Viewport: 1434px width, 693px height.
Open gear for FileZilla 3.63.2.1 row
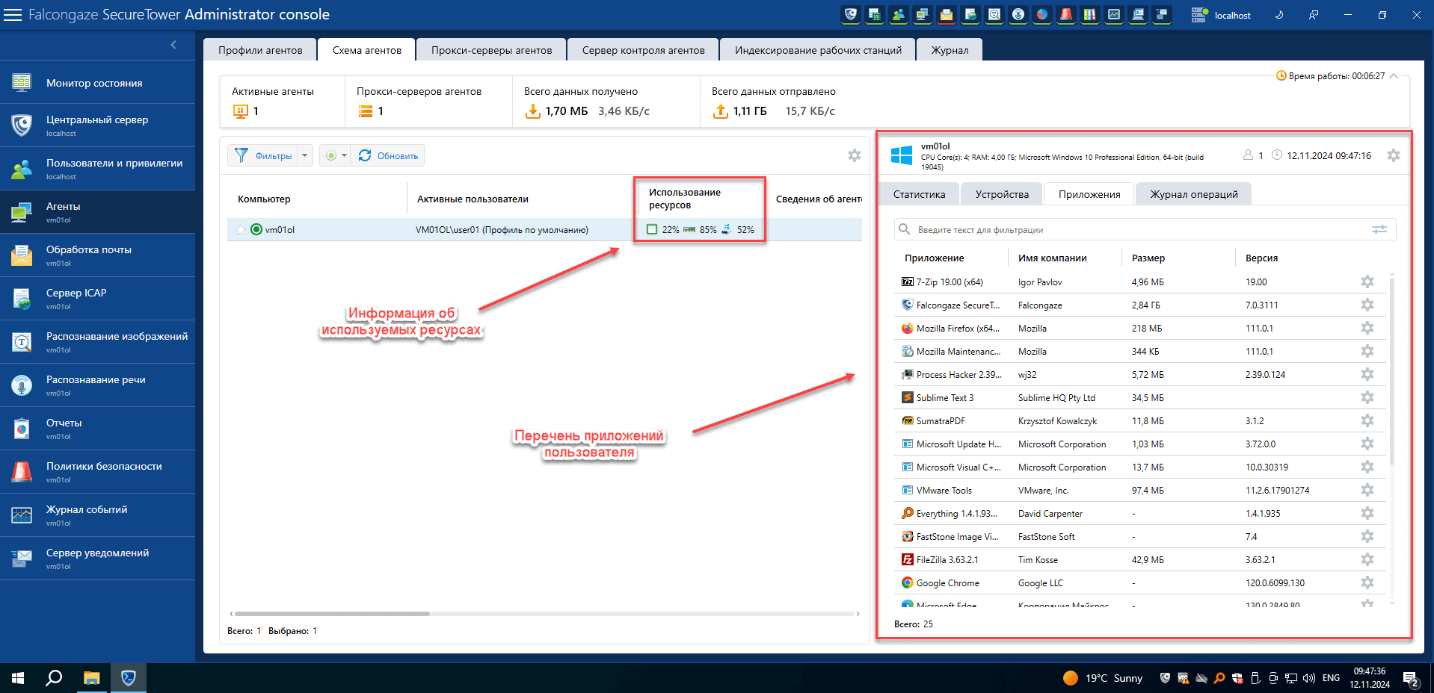click(x=1367, y=559)
